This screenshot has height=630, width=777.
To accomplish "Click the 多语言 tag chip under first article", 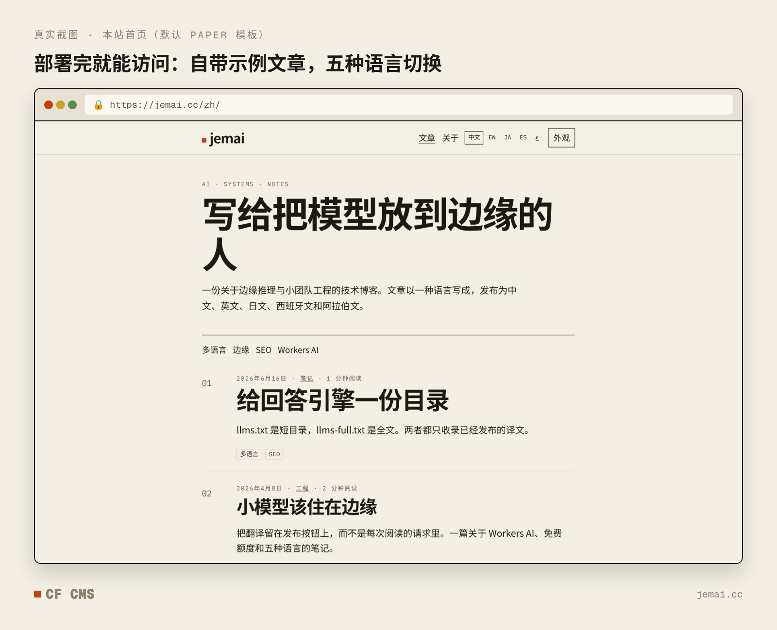I will [249, 454].
